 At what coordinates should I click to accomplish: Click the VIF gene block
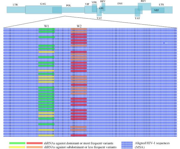88,10
